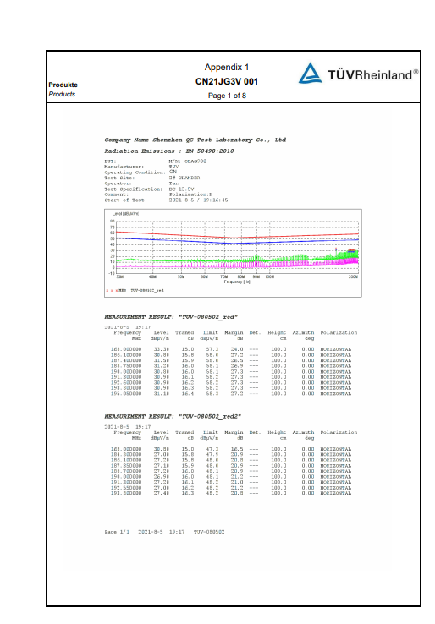The image size is (435, 624).
Task: Click the 'Page 1 of 8' indicator
Action: pos(227,96)
